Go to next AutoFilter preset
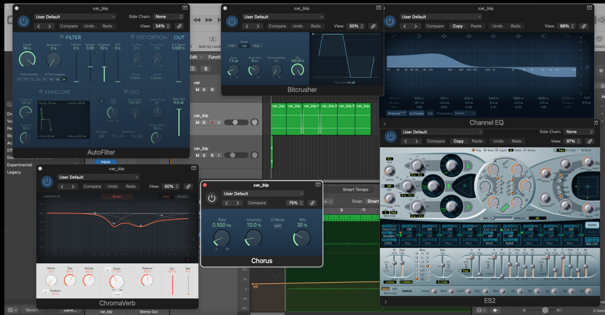The width and height of the screenshot is (605, 315). tap(50, 26)
